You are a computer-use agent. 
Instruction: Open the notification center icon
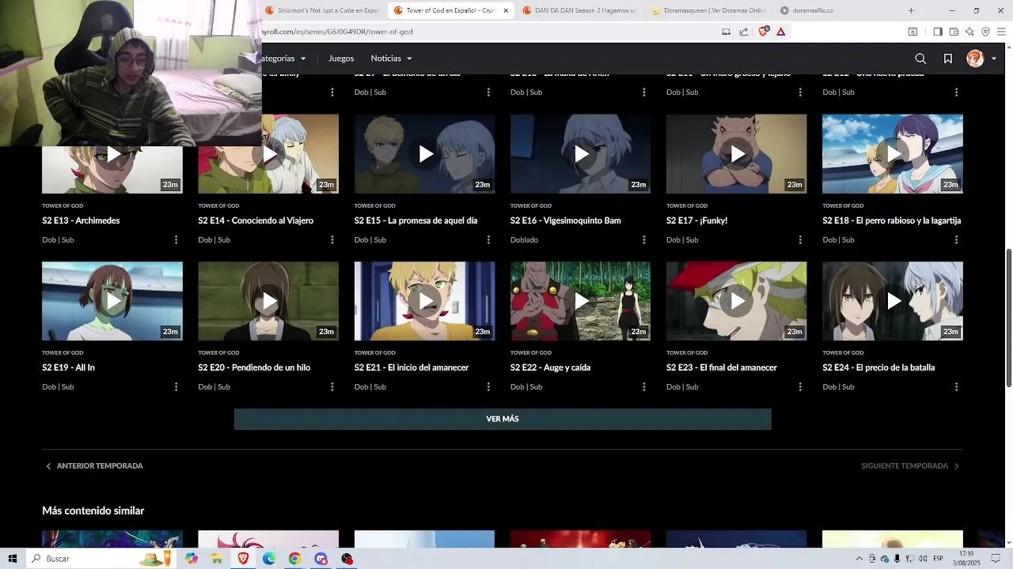pyautogui.click(x=996, y=559)
